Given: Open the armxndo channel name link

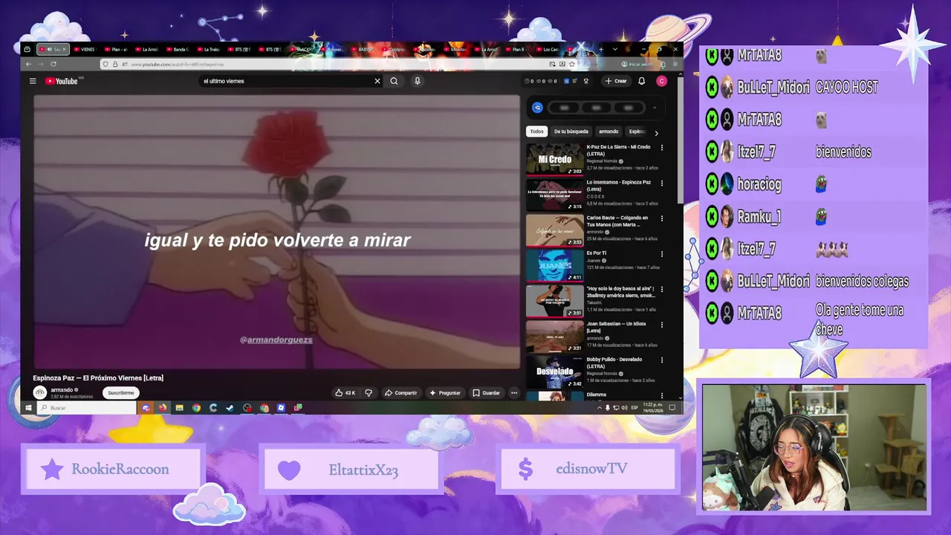Looking at the screenshot, I should point(62,389).
